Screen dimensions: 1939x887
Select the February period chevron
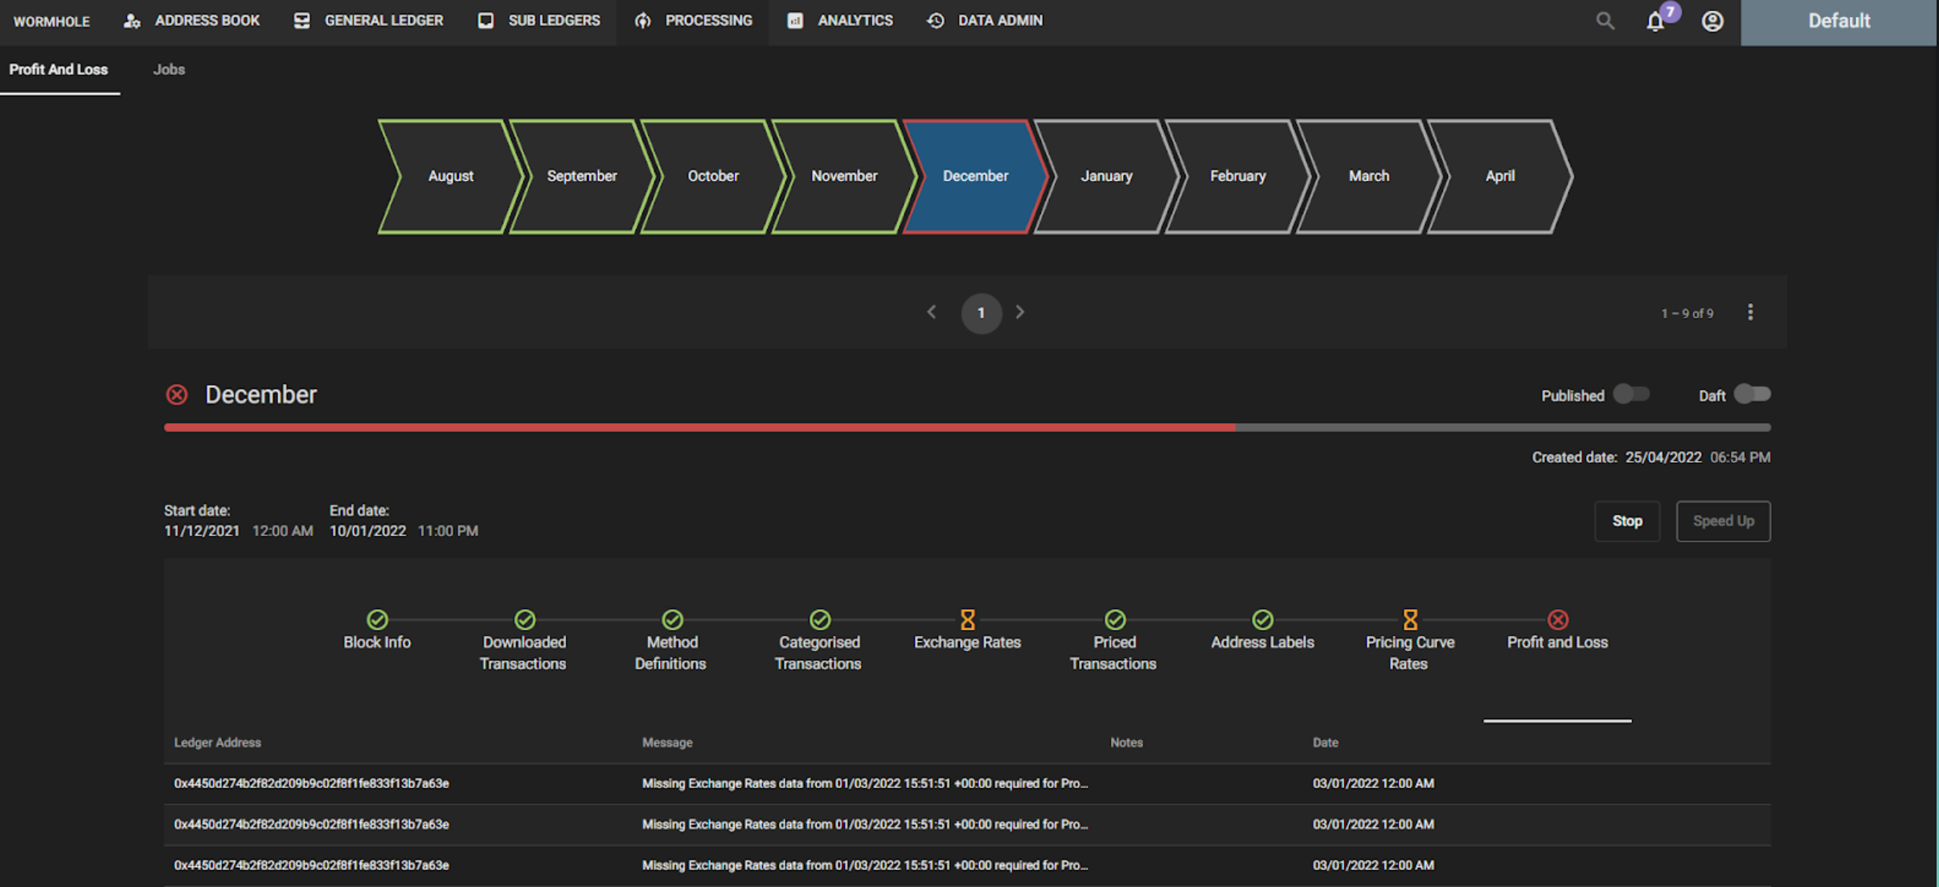1238,177
